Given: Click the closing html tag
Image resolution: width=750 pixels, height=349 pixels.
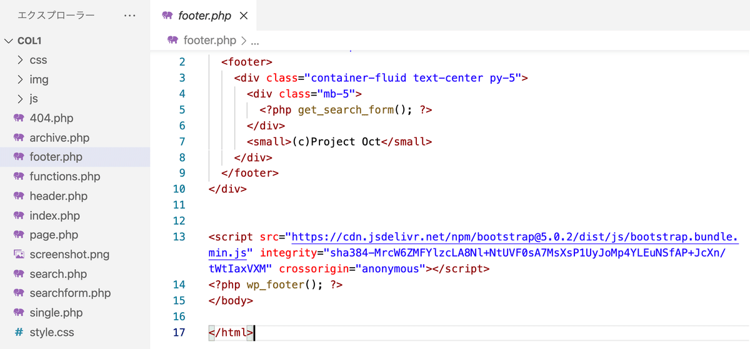Looking at the screenshot, I should click(x=231, y=332).
